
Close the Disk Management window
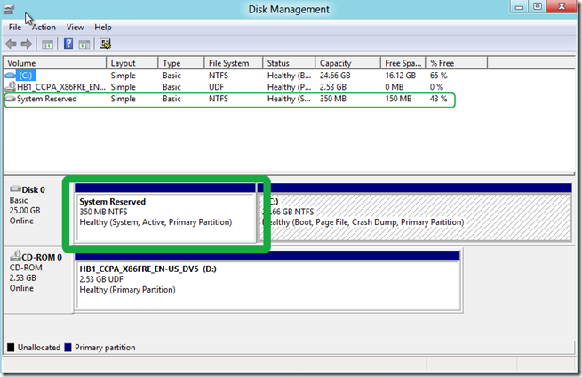tap(562, 7)
